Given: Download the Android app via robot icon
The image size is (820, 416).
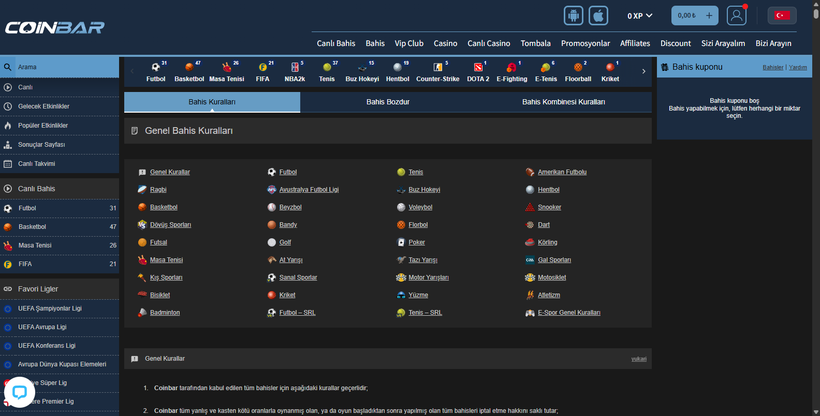Looking at the screenshot, I should (x=573, y=16).
